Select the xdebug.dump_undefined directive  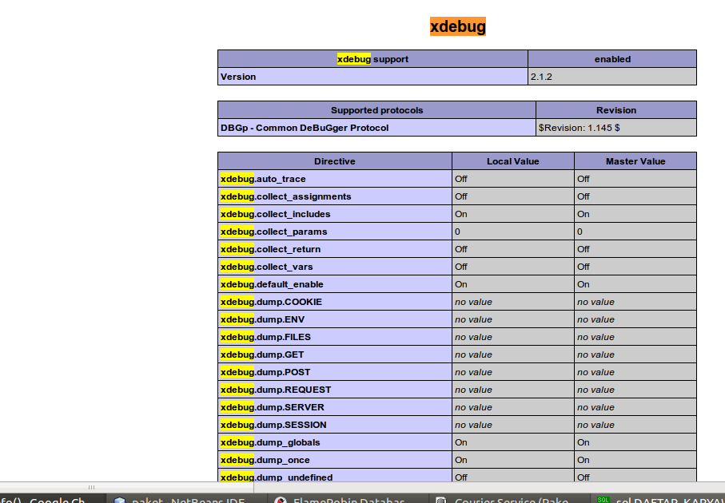(x=335, y=475)
